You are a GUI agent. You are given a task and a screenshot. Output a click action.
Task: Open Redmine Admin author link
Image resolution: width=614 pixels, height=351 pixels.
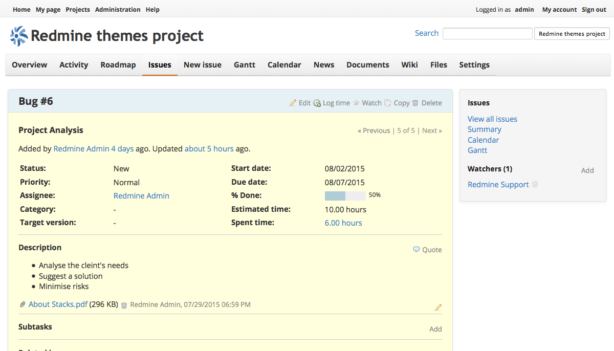click(x=81, y=149)
